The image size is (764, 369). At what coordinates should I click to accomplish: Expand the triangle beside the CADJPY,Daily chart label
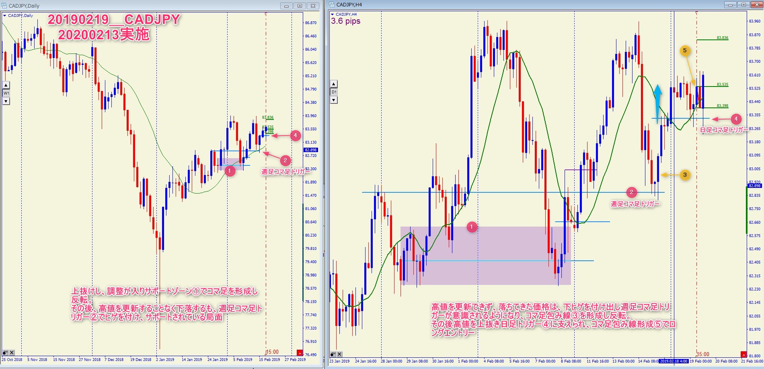(5, 16)
